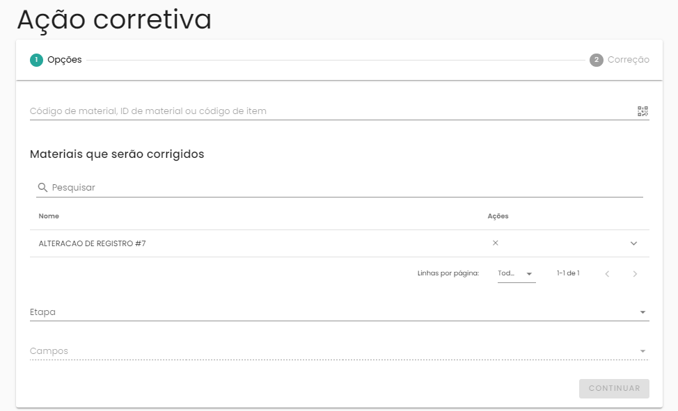The image size is (678, 411).
Task: Click the QR code scanner icon
Action: 642,111
